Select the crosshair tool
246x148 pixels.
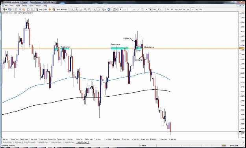pos(125,9)
